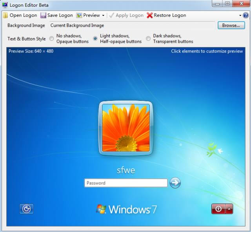Screen dimensions: 251x232
Task: Click the red power shutdown button
Action: pos(218,209)
